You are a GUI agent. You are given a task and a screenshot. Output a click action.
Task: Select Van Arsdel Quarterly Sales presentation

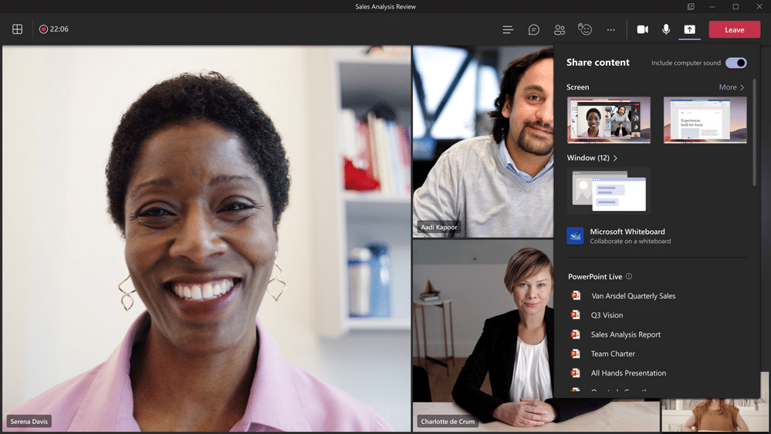pos(633,296)
